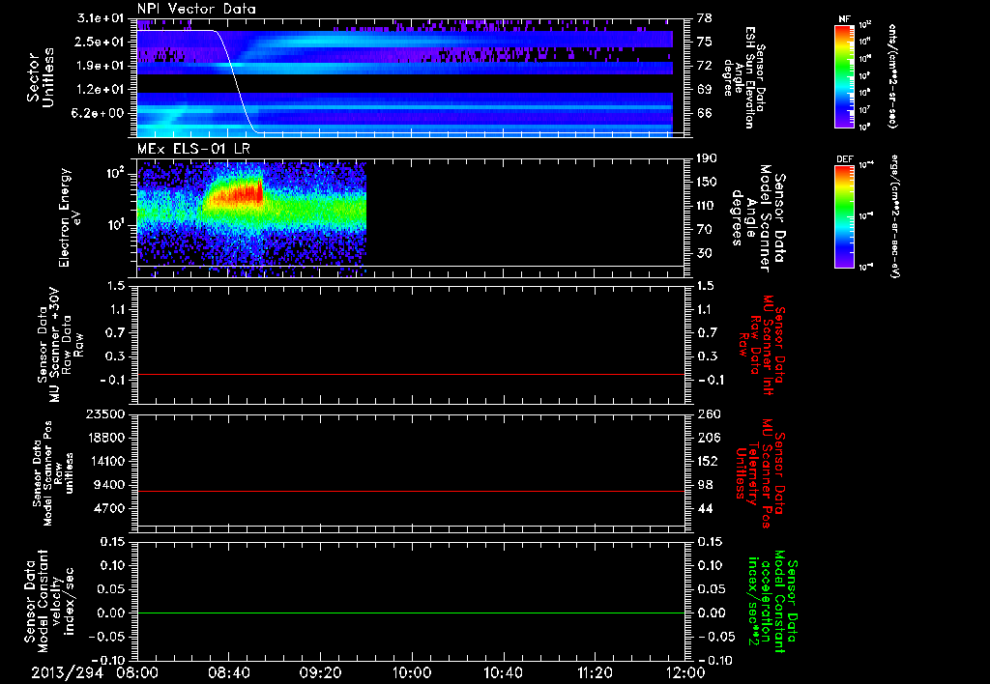Image resolution: width=990 pixels, height=684 pixels.
Task: Click the '08:40' time tick label
Action: click(228, 672)
